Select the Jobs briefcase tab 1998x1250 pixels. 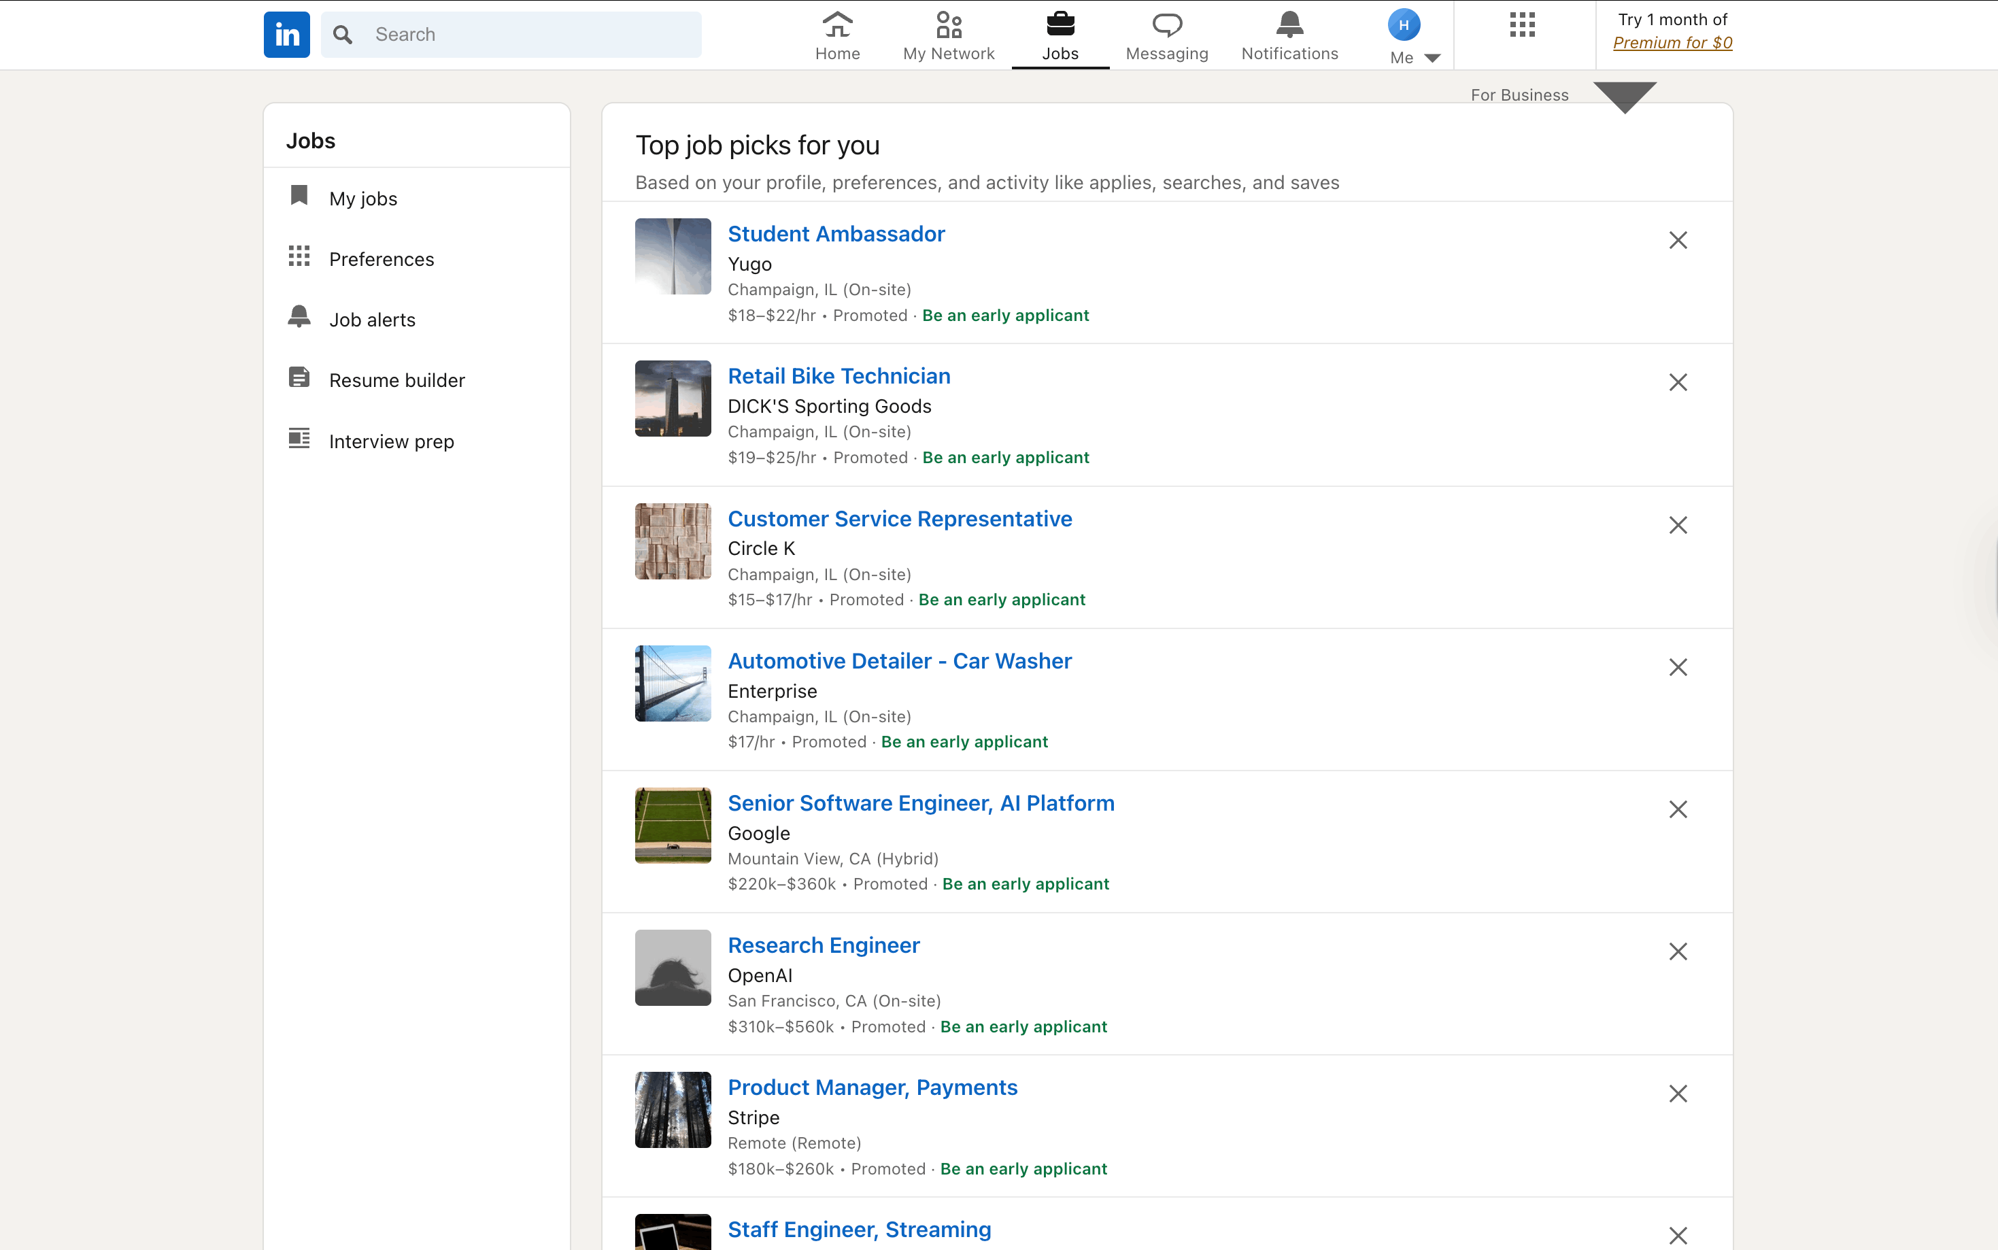coord(1060,24)
